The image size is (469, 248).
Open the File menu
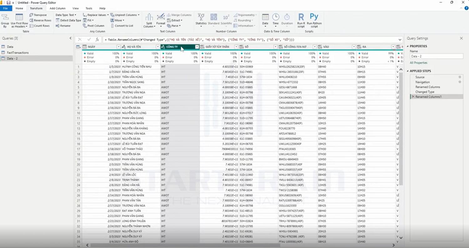[6, 8]
